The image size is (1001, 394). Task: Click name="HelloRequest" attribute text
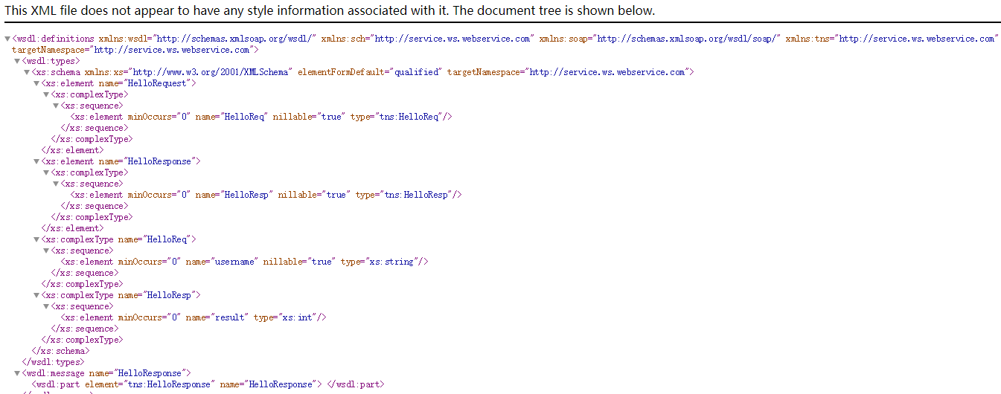pos(145,83)
